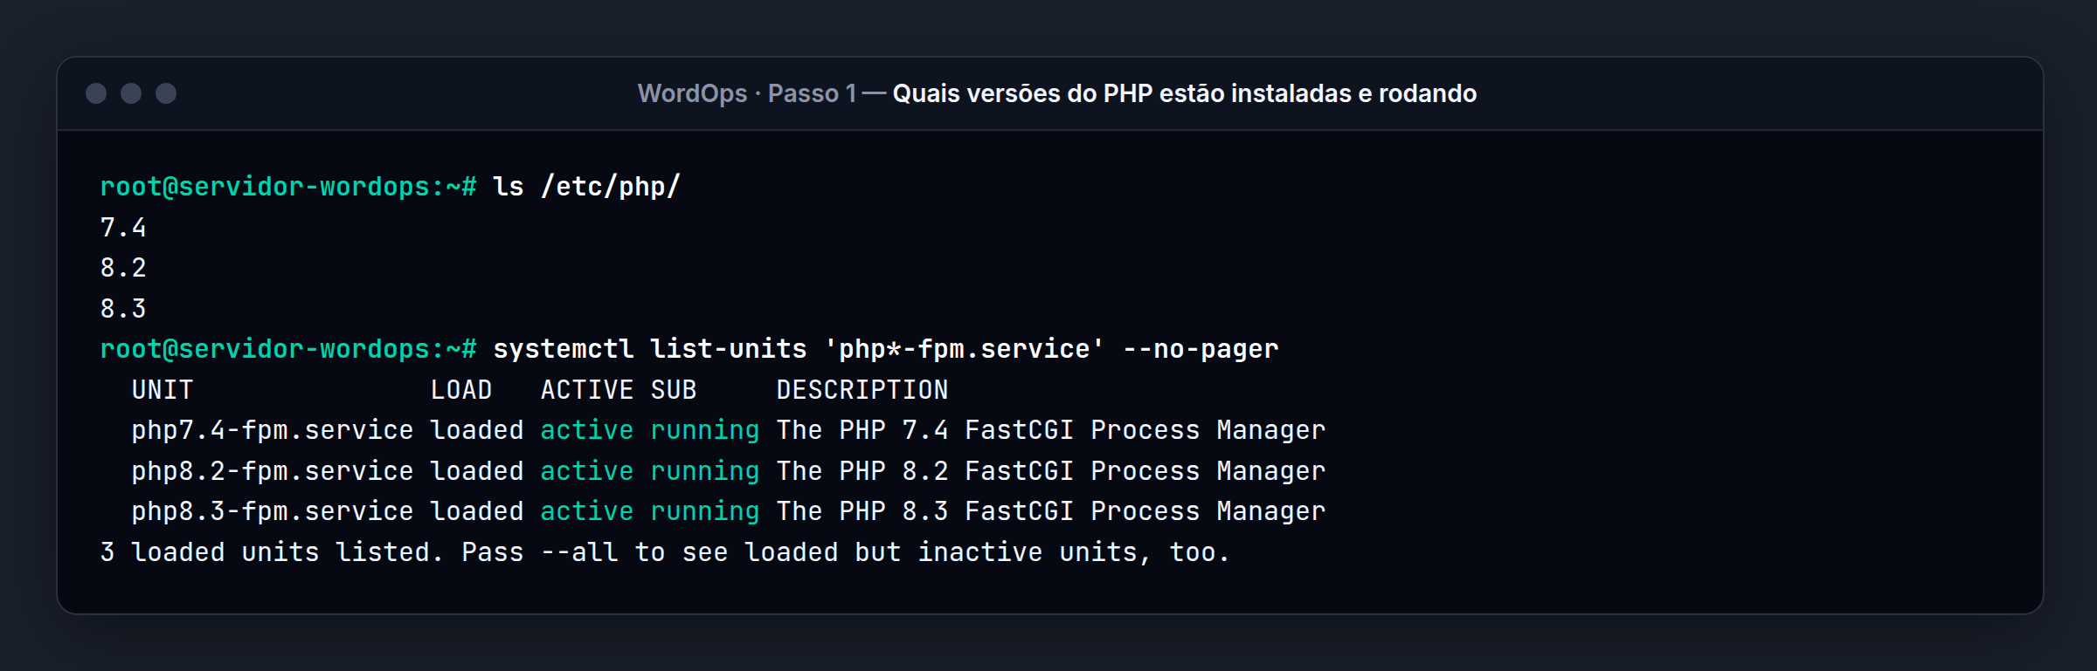Viewport: 2097px width, 671px height.
Task: Select the '7.4' directory listing line
Action: [123, 228]
